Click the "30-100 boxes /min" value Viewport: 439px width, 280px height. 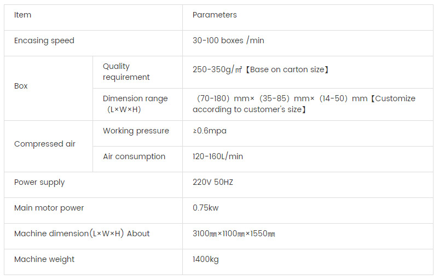[x=228, y=41]
